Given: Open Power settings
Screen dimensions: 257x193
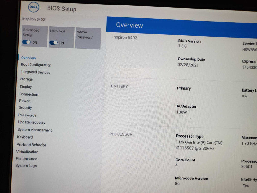Looking at the screenshot, I should coord(24,101).
